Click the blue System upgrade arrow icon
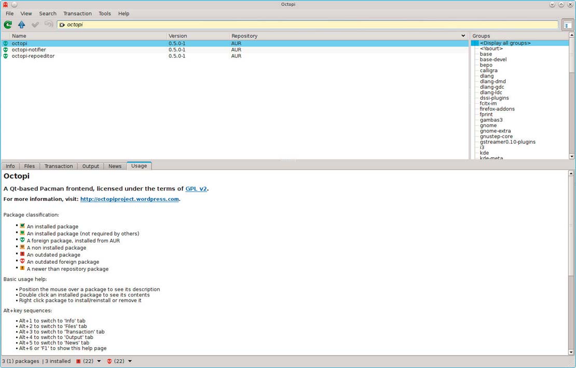This screenshot has height=368, width=576. click(22, 24)
